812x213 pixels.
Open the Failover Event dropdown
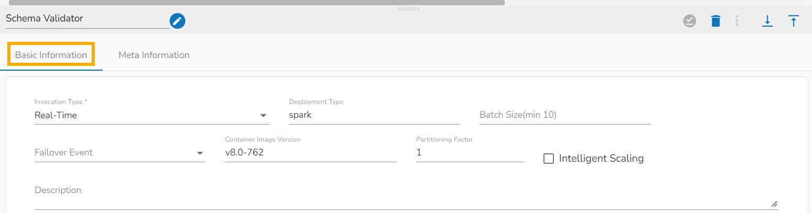[199, 153]
